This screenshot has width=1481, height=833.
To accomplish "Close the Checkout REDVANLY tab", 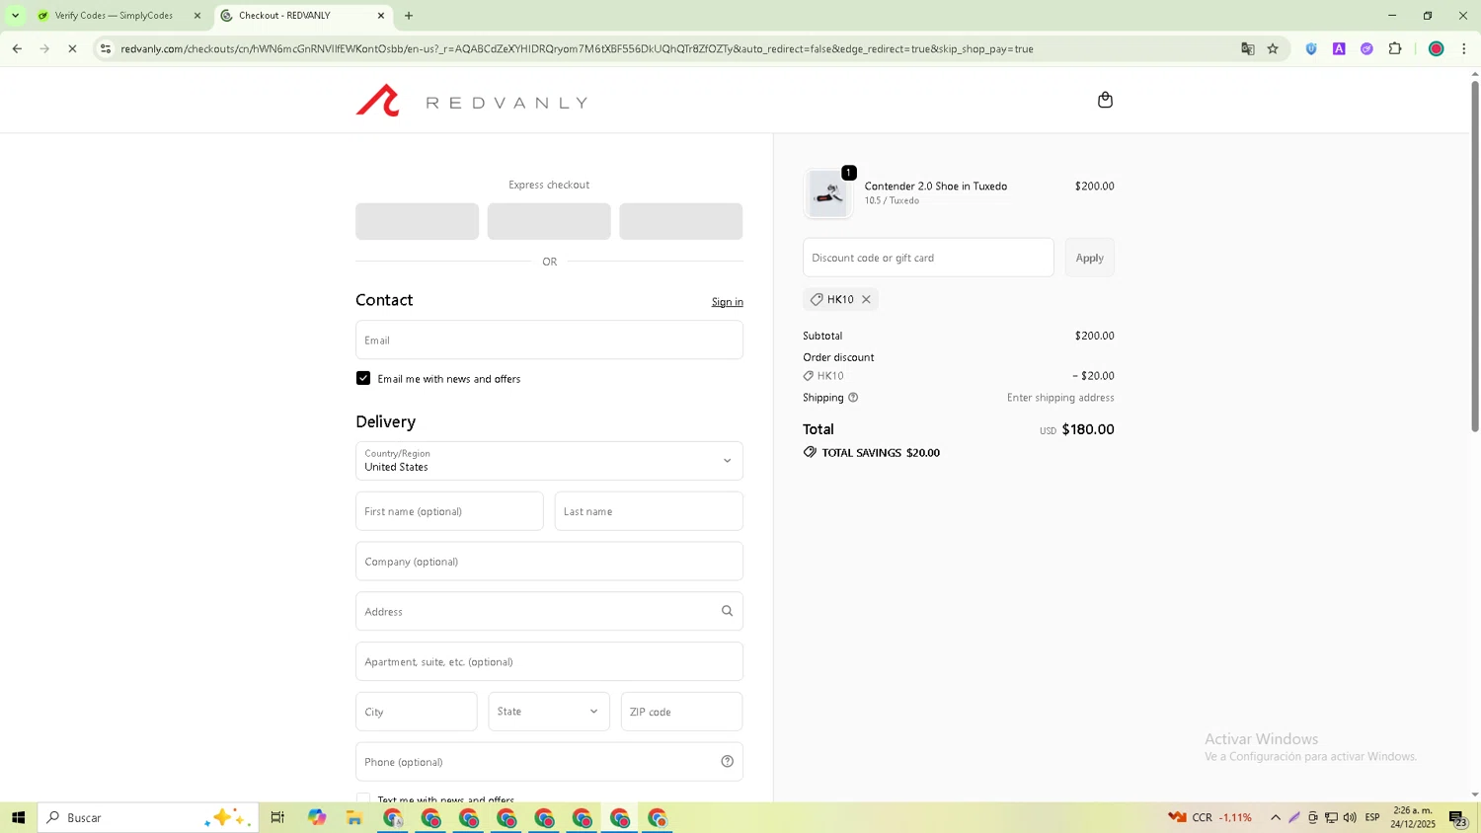I will (x=381, y=16).
